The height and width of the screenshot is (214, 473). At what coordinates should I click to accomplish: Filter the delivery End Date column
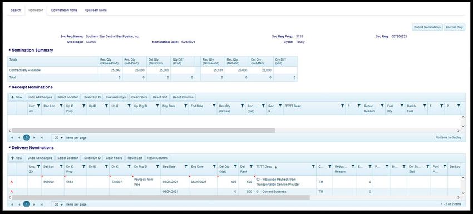click(214, 166)
